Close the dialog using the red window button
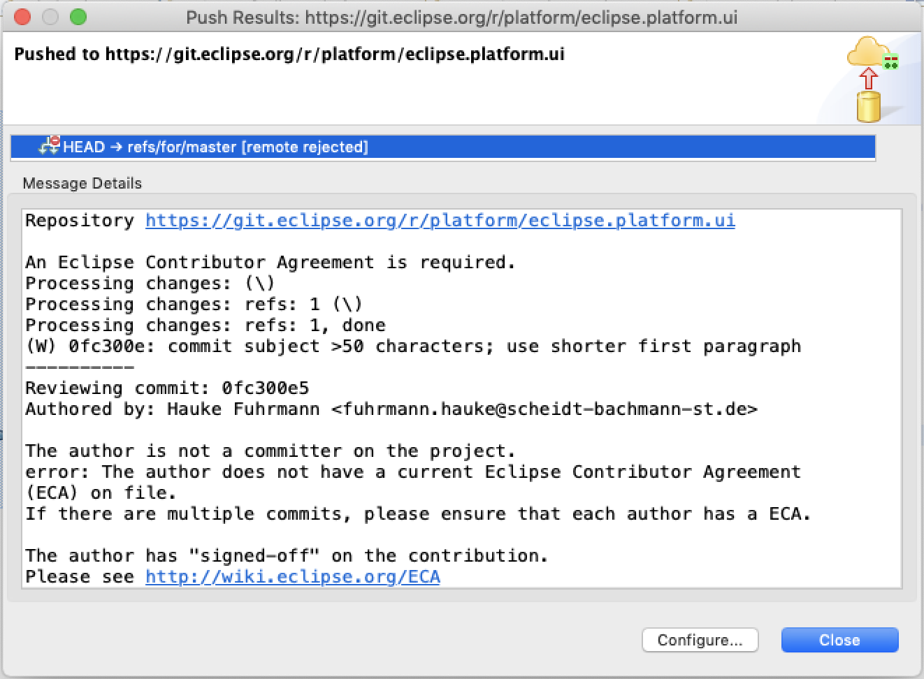Viewport: 924px width, 679px height. click(22, 17)
